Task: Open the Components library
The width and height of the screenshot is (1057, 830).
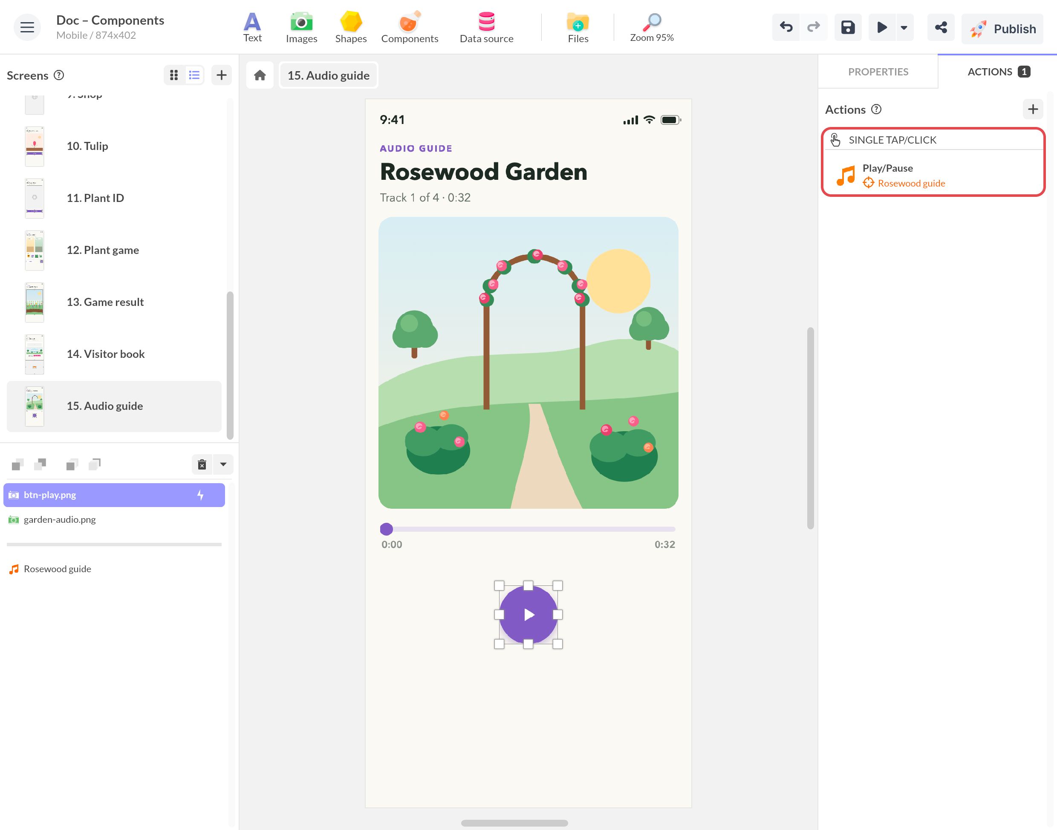Action: tap(409, 28)
